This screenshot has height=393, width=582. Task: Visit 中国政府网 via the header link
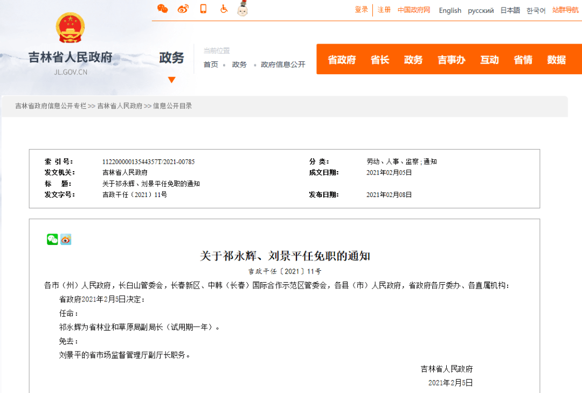point(413,10)
